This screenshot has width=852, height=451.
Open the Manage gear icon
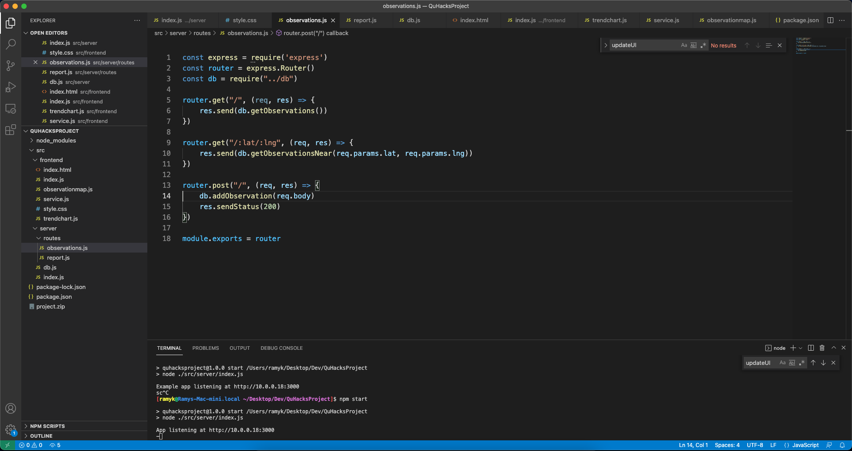(x=11, y=429)
